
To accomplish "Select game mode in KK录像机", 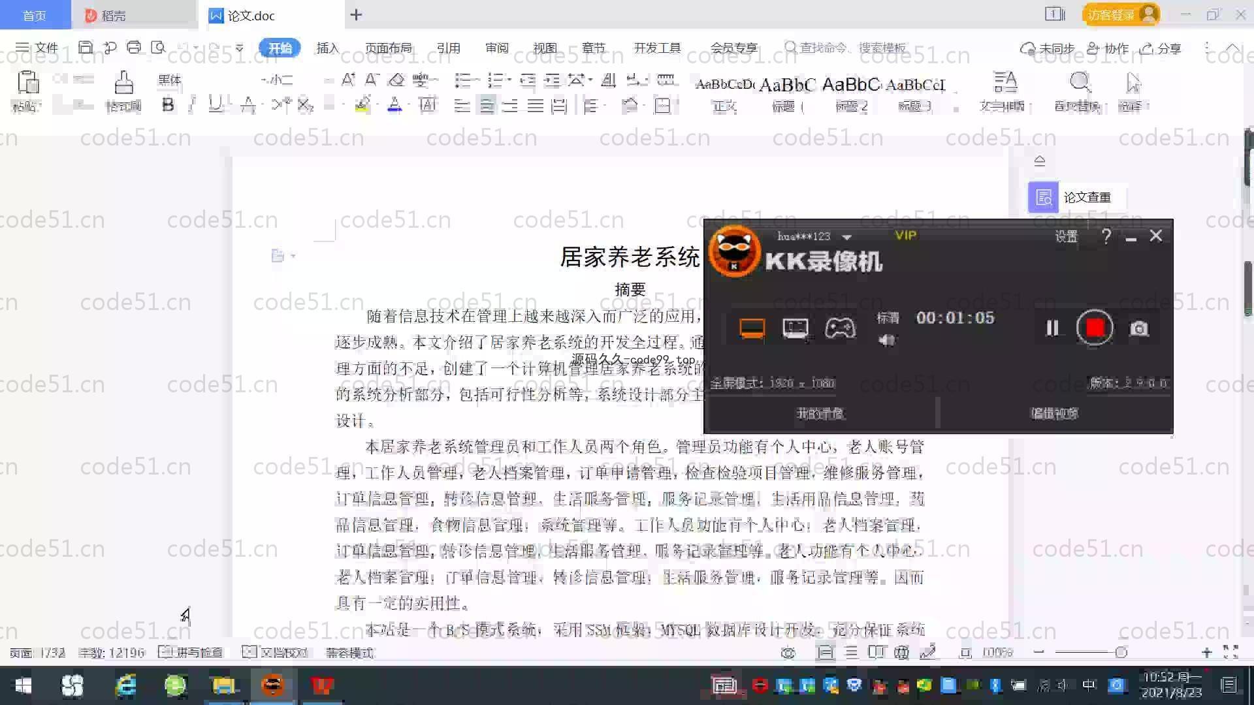I will (x=840, y=328).
